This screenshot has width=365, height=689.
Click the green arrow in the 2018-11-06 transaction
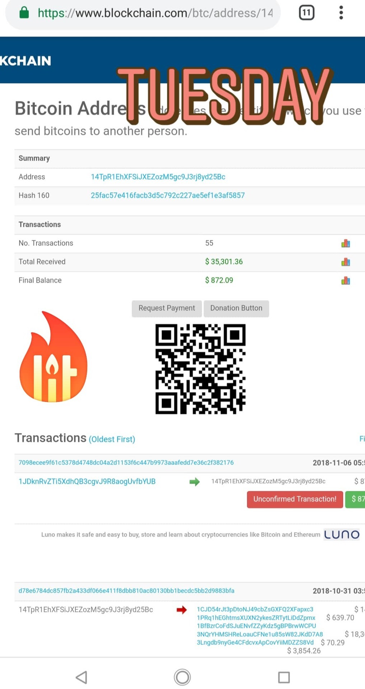[x=195, y=482]
